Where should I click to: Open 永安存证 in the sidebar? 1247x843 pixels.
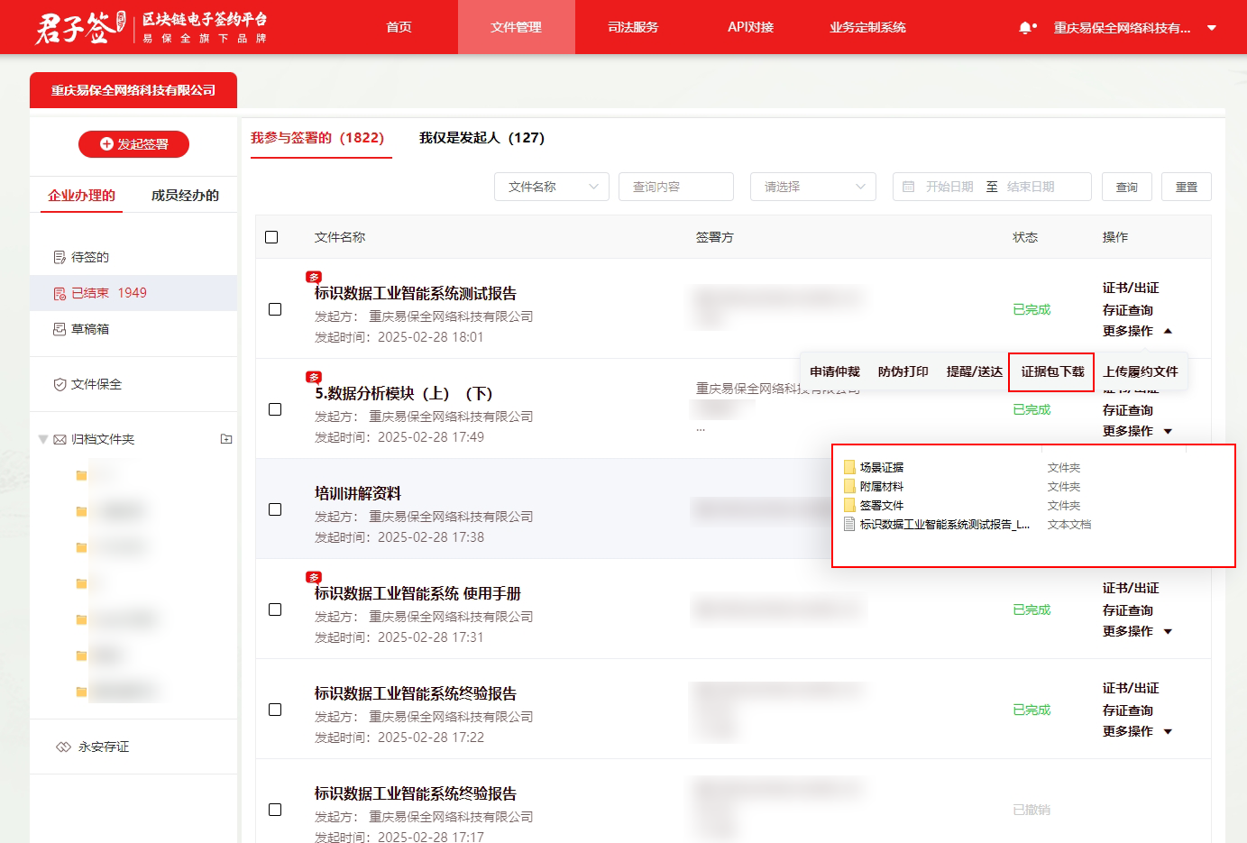[104, 747]
